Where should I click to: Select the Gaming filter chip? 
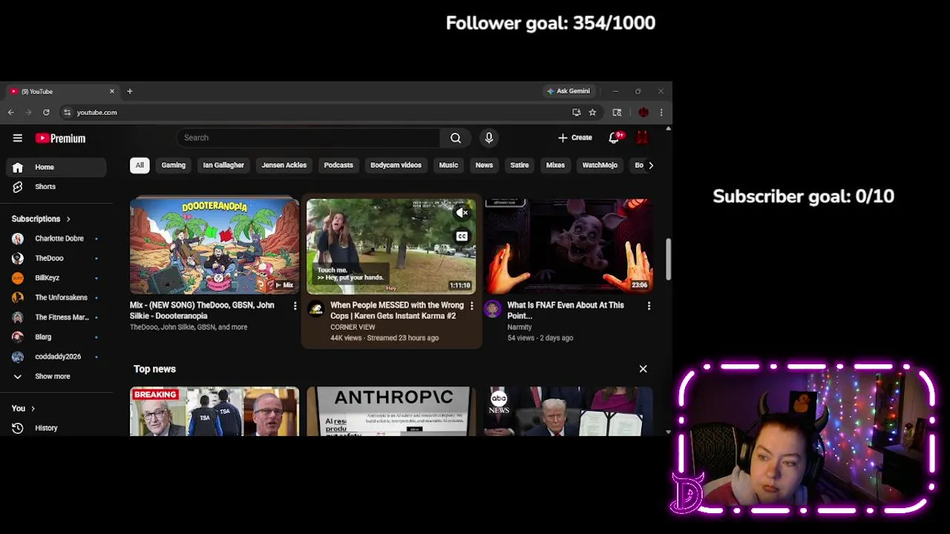tap(173, 165)
